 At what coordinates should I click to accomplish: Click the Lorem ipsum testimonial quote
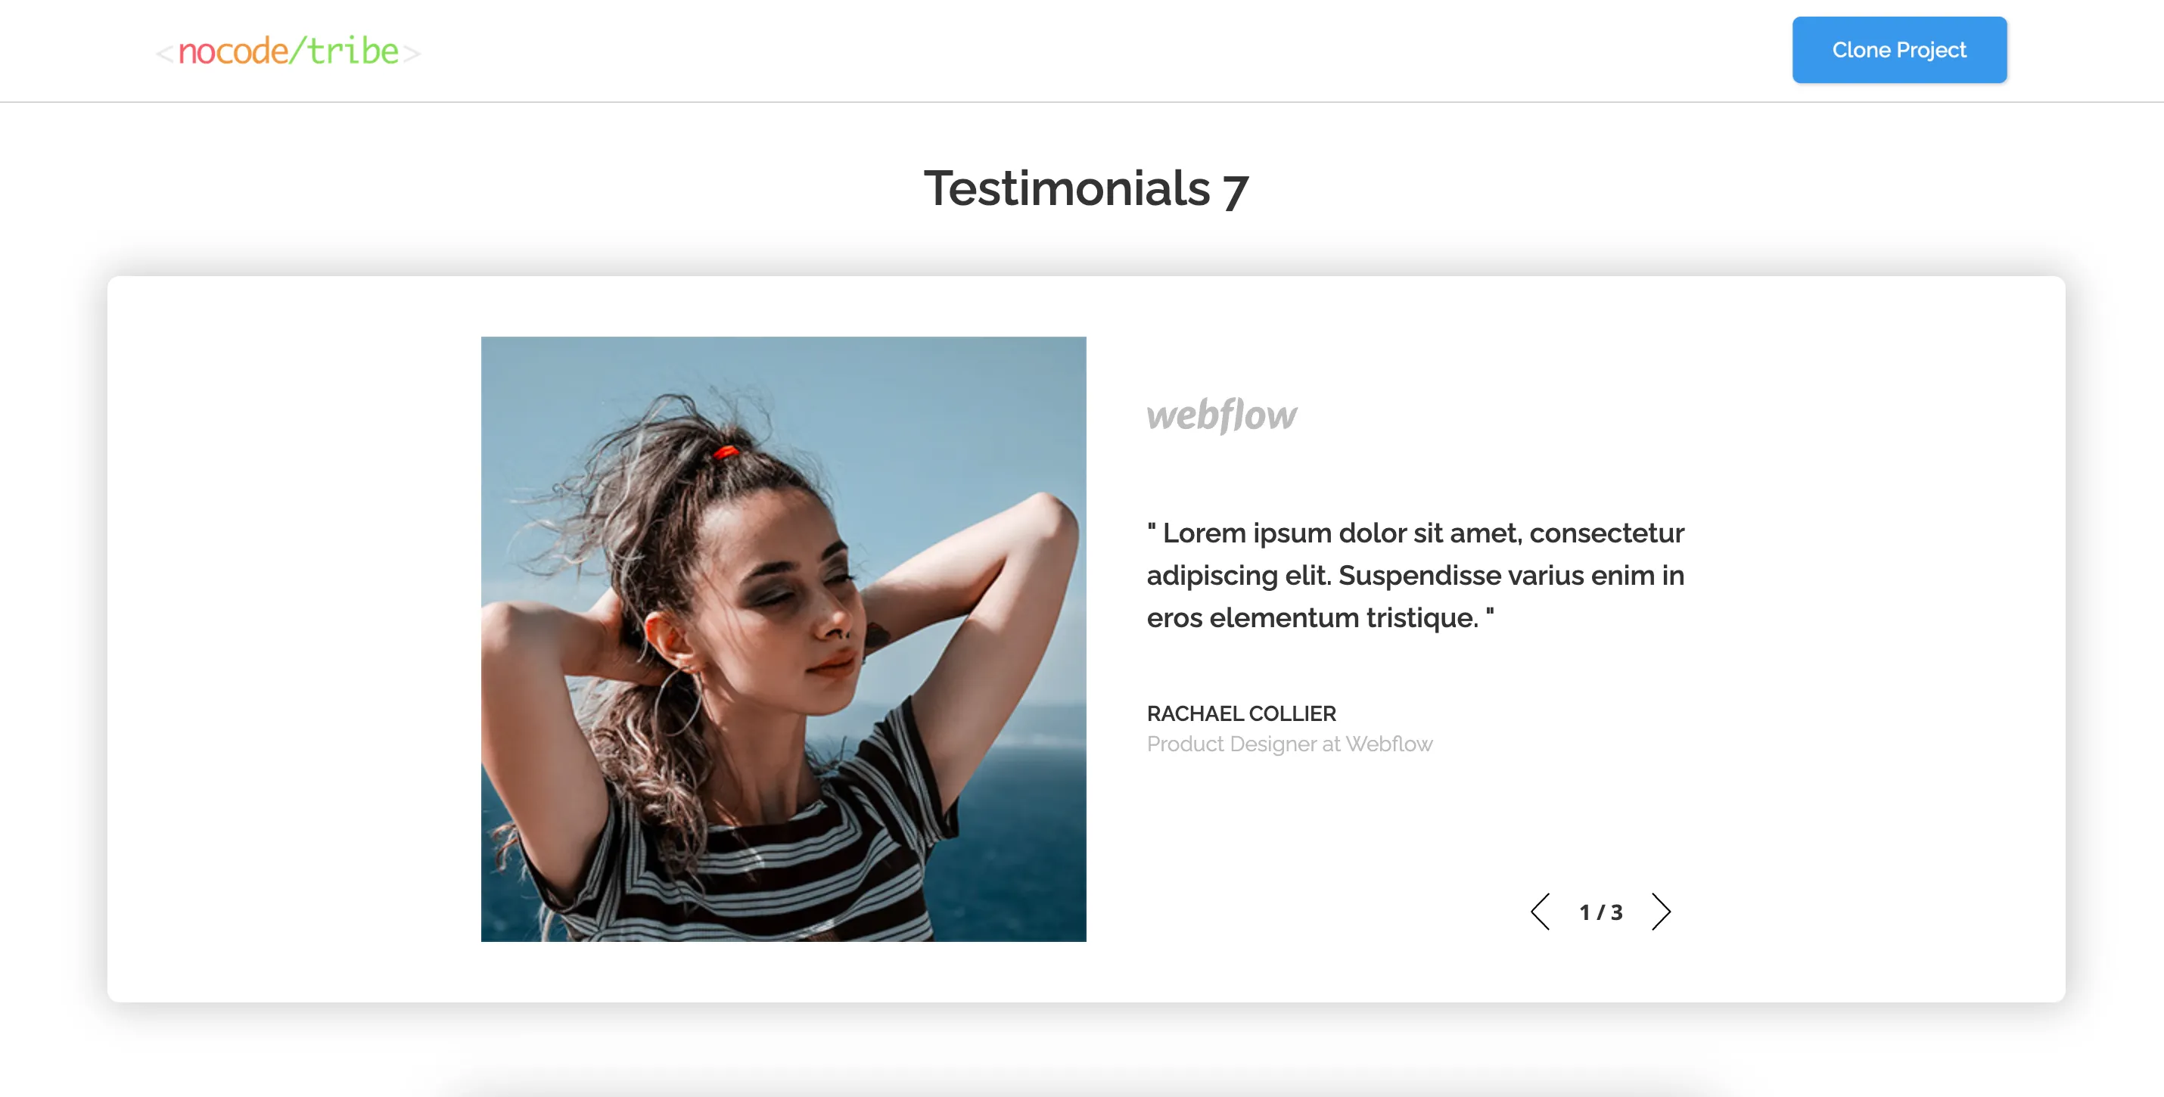click(x=1416, y=576)
